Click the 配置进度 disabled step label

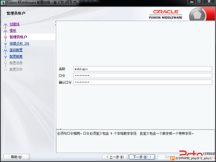pos(16,63)
